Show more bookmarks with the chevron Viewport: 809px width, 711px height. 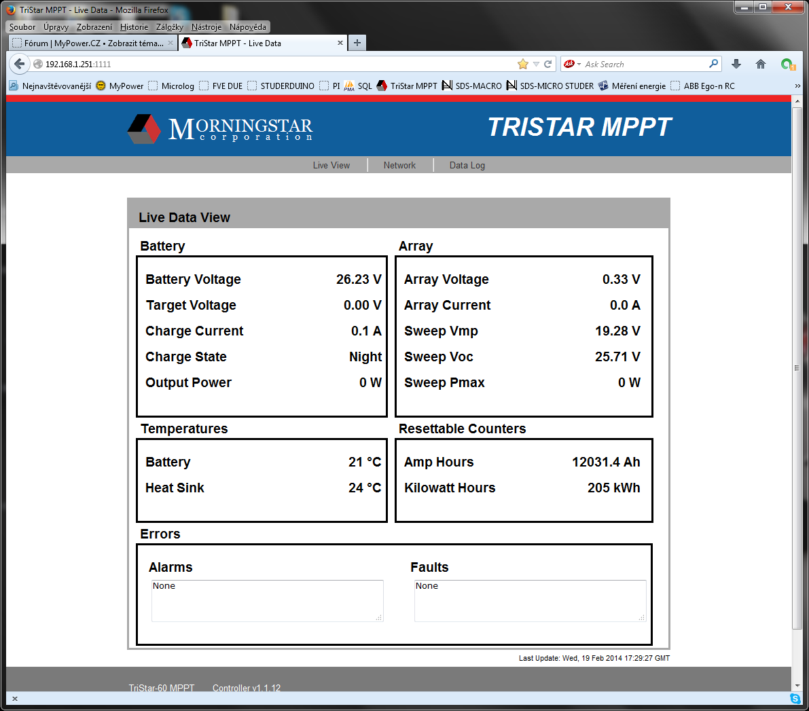click(797, 86)
